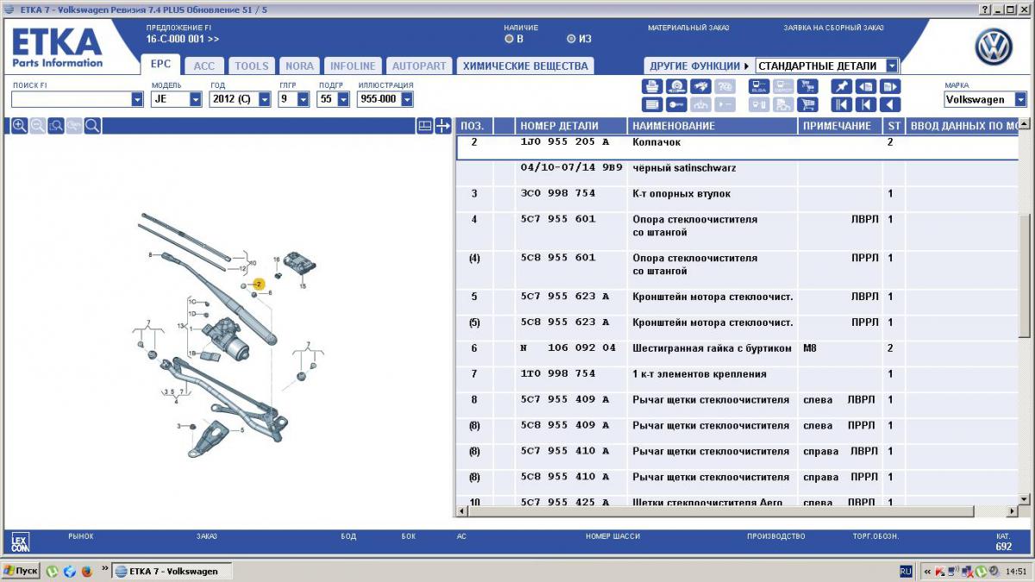Click the move divider arrows icon

click(442, 126)
